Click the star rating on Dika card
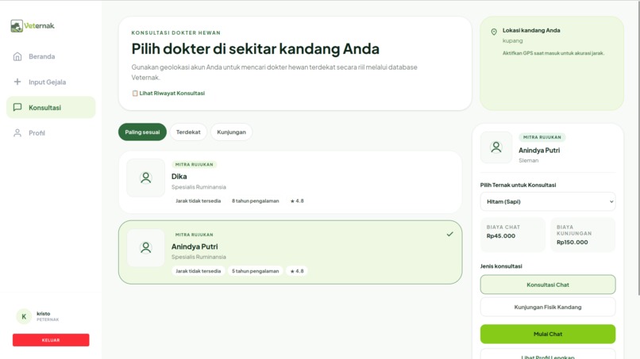 (x=297, y=201)
